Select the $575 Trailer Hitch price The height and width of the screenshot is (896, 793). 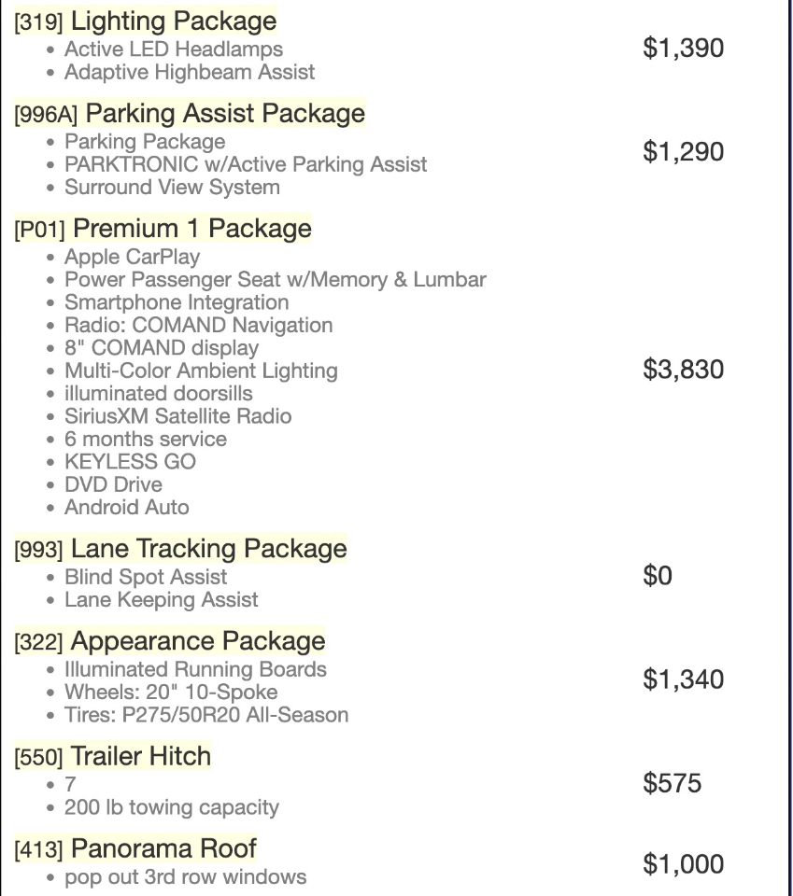click(672, 783)
